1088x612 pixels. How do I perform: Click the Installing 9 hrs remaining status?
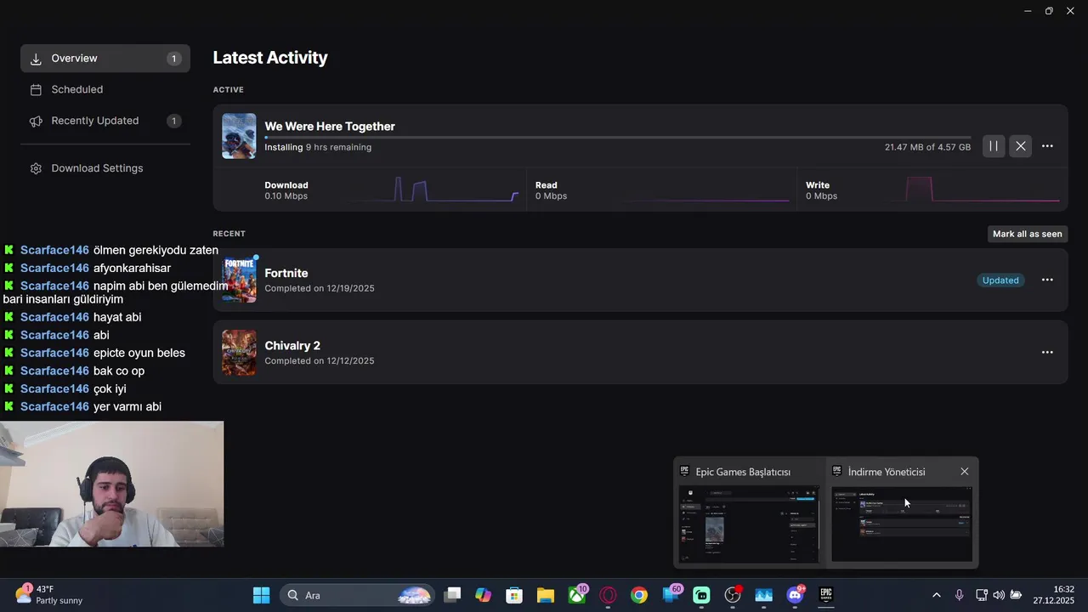[x=318, y=147]
